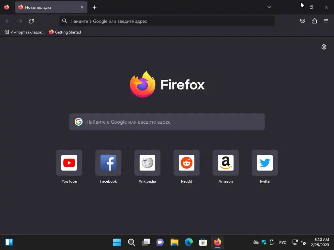Click the Google logo in search box
Viewport: 334px width, 250px height.
click(x=79, y=122)
